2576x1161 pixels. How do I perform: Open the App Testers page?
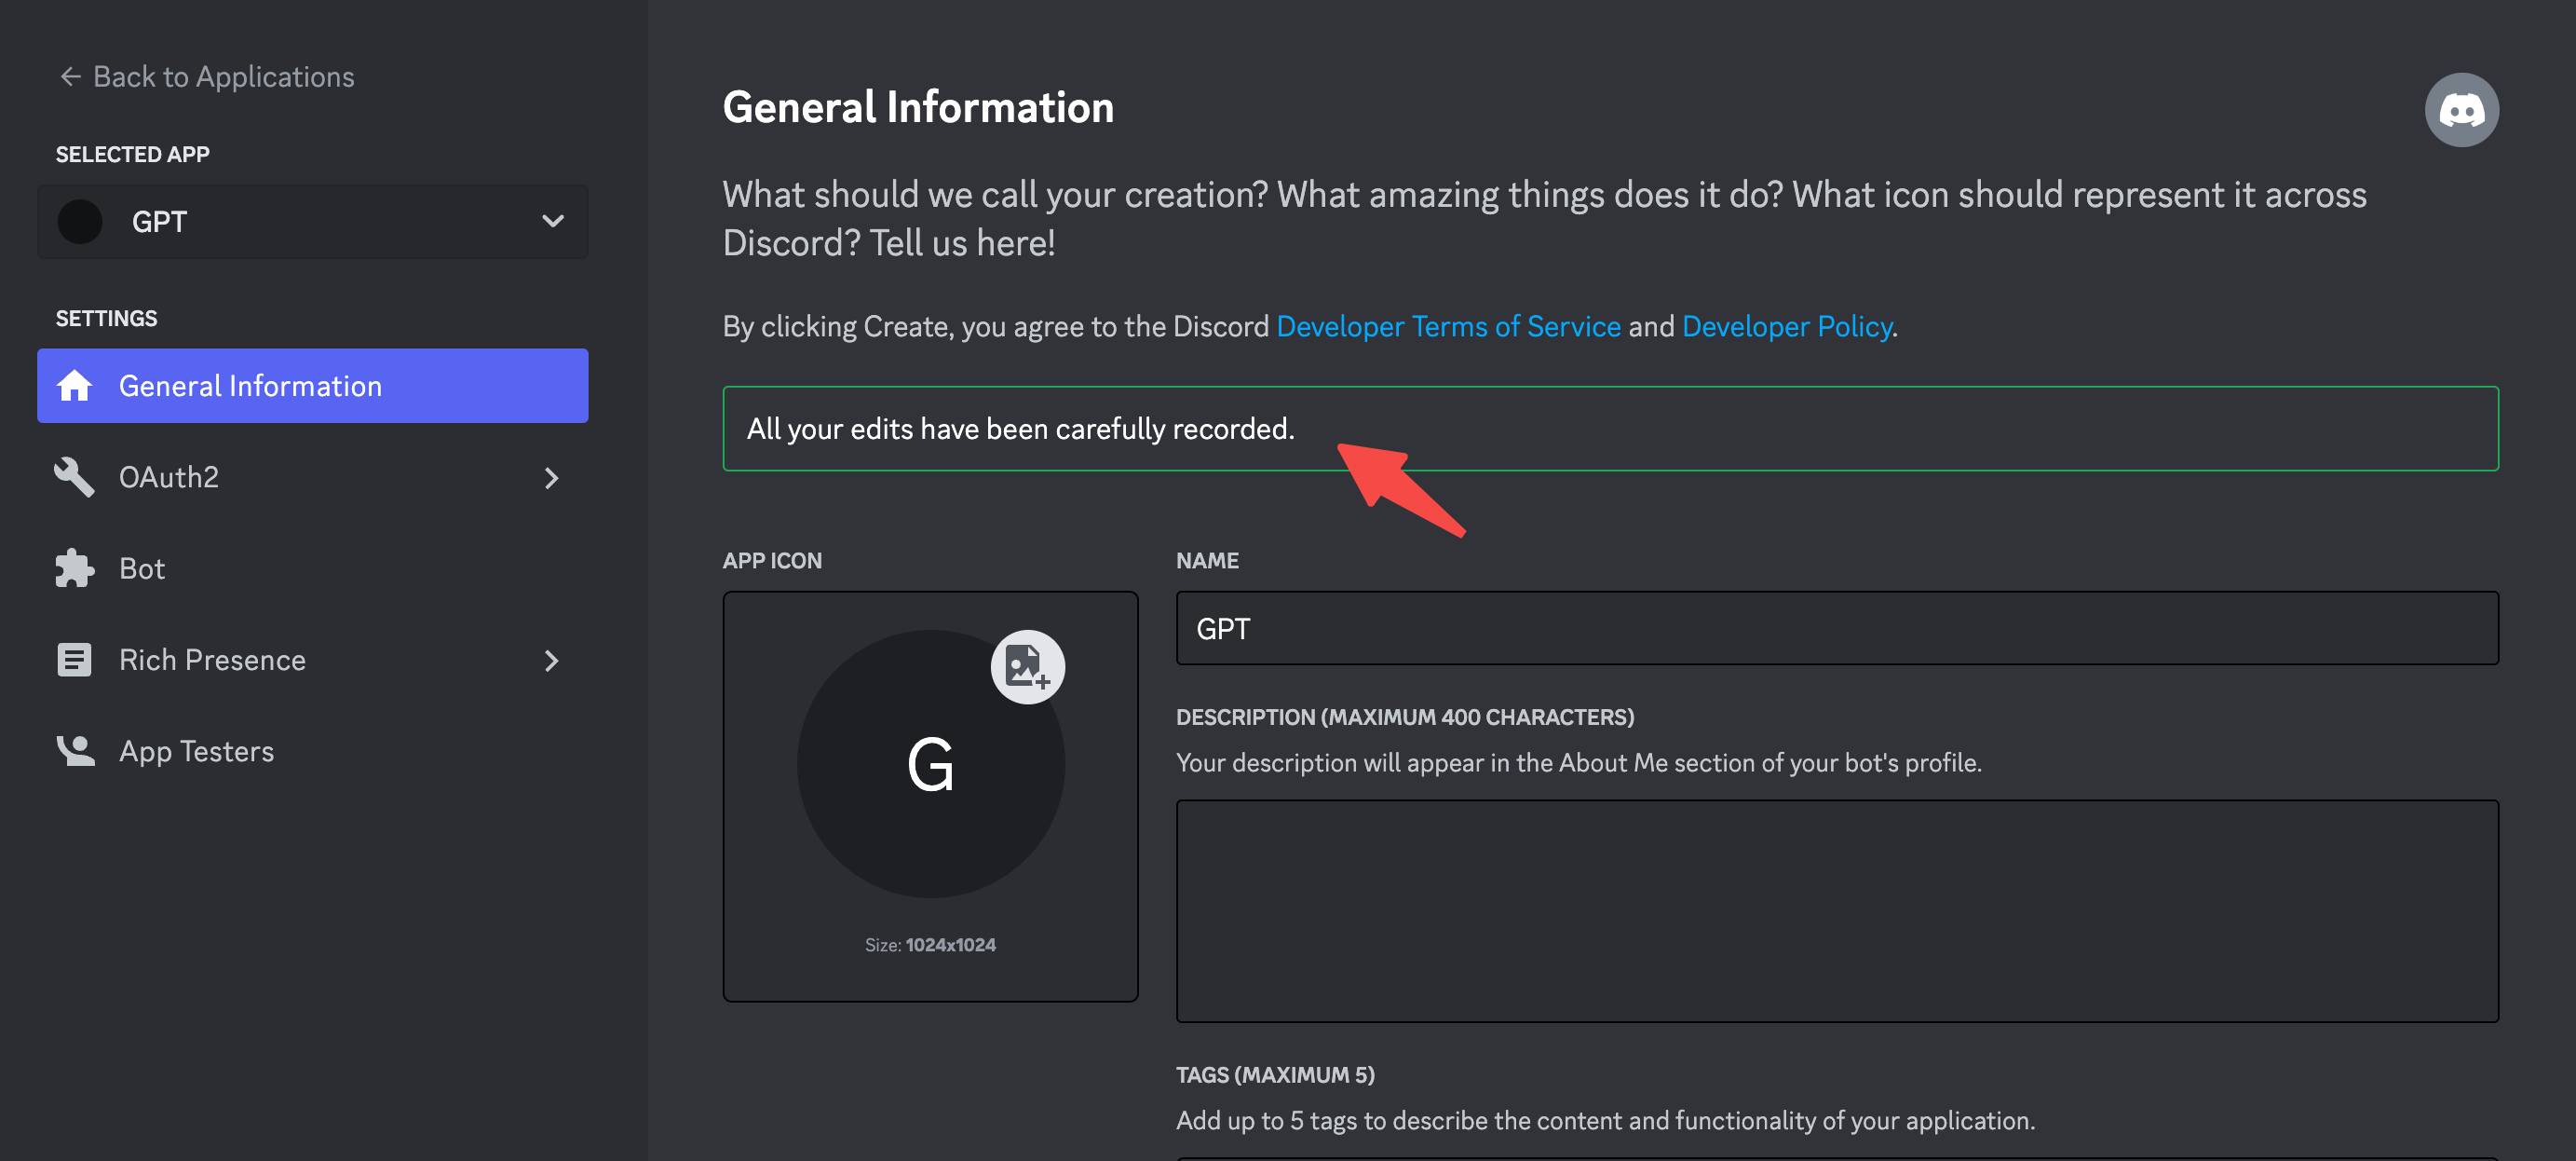(x=312, y=751)
